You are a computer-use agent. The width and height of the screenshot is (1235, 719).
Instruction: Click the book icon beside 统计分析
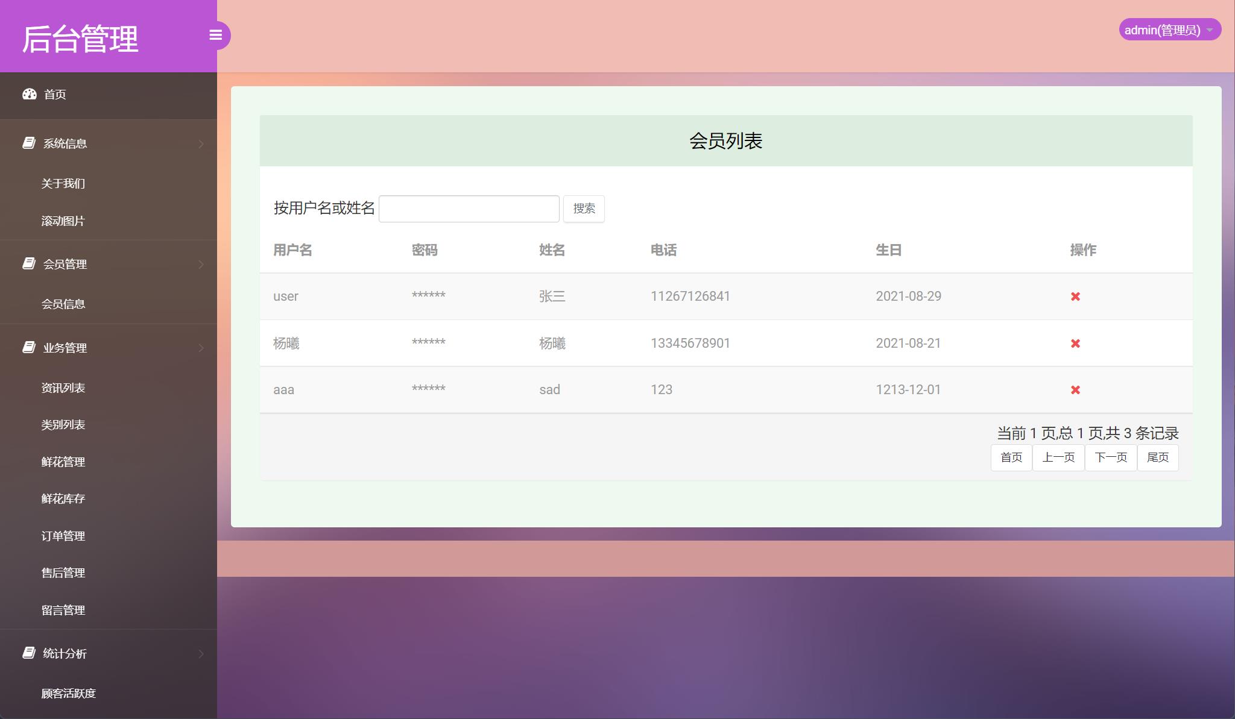[x=28, y=653]
